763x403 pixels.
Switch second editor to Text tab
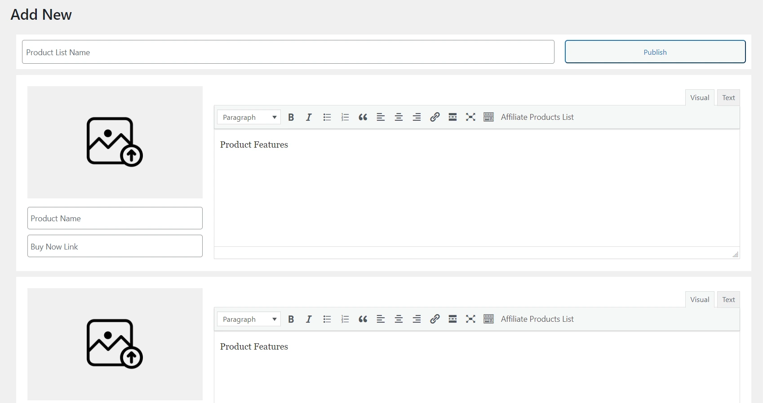728,300
